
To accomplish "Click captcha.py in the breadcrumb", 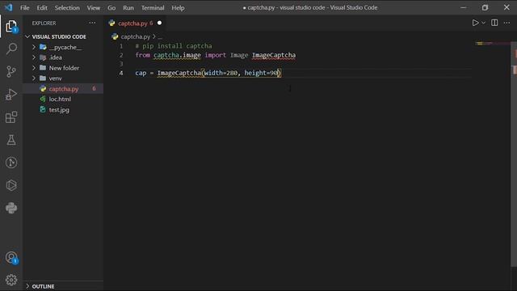I will pos(135,36).
